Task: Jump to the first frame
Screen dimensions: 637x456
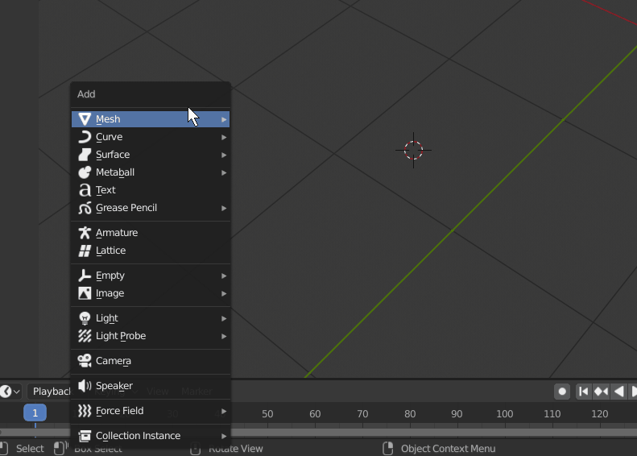Action: (583, 392)
